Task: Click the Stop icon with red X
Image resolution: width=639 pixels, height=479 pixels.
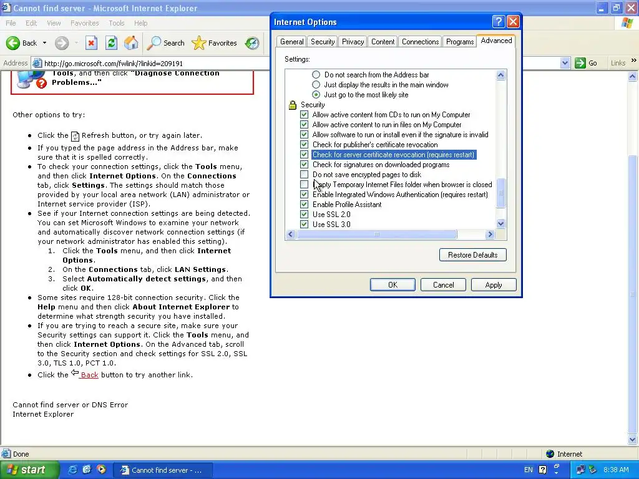Action: pyautogui.click(x=91, y=43)
